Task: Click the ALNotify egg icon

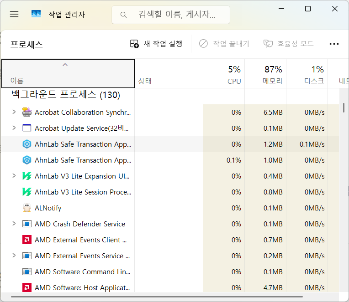Action: pyautogui.click(x=27, y=208)
